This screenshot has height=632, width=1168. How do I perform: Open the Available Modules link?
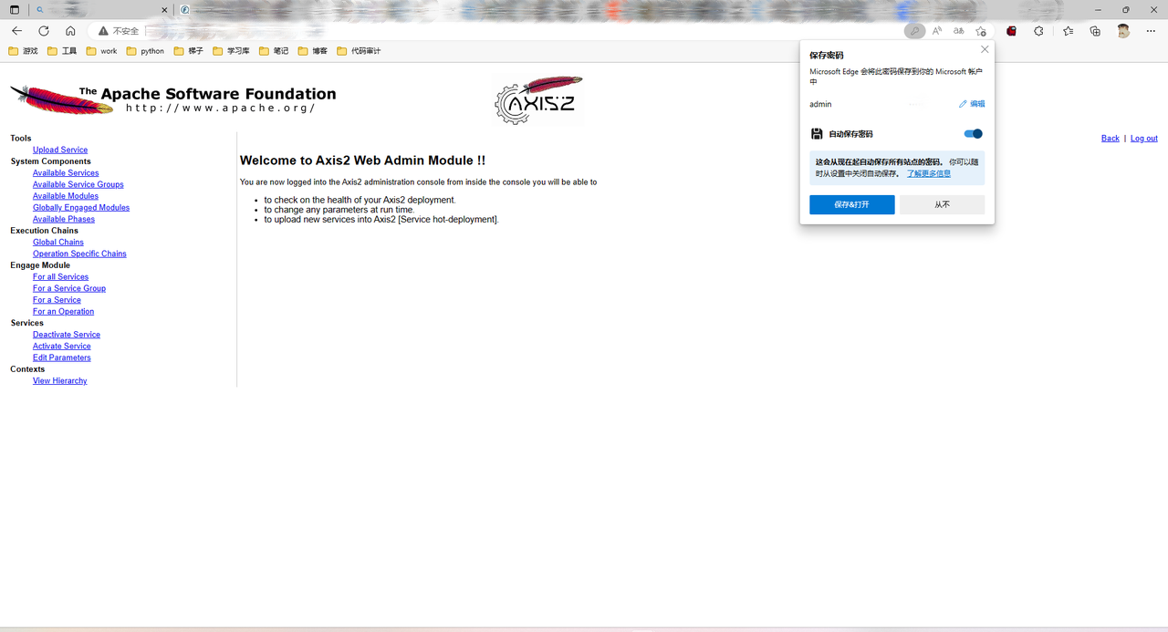point(66,196)
